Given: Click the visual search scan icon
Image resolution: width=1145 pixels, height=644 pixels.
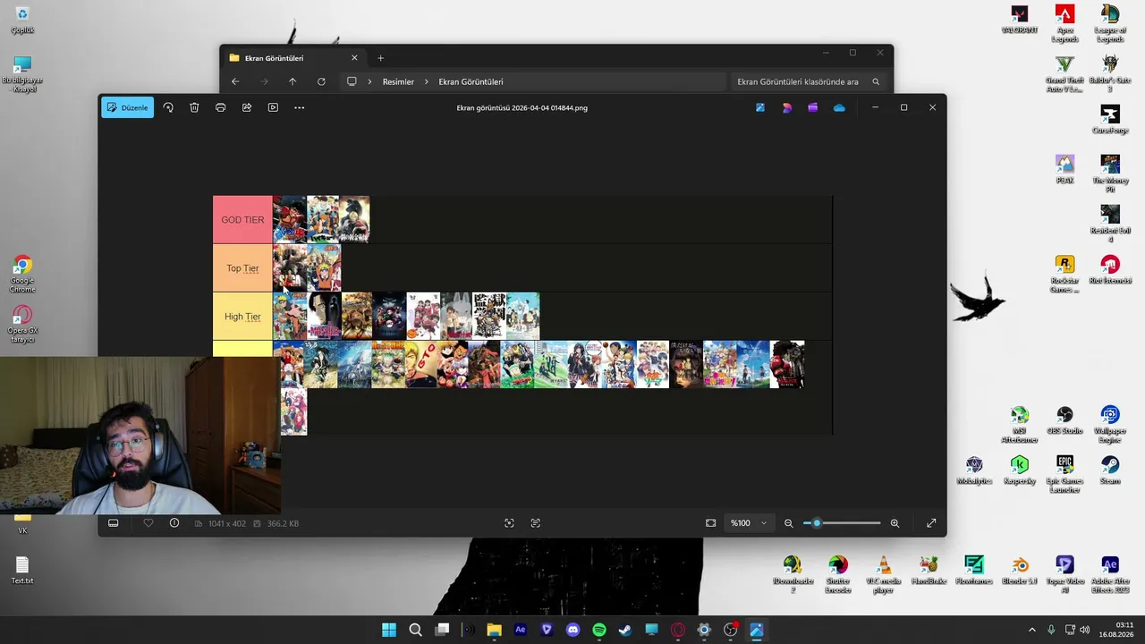Looking at the screenshot, I should click(x=509, y=523).
